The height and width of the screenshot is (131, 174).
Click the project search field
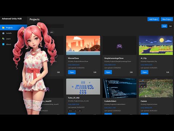tap(47, 26)
